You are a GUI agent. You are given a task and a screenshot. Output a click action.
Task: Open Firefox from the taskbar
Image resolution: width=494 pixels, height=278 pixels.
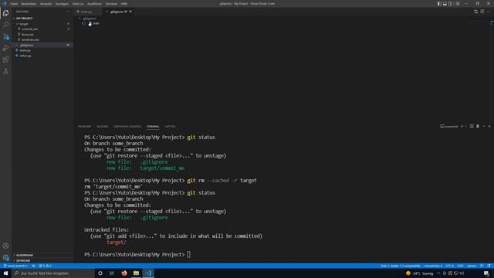click(x=124, y=273)
